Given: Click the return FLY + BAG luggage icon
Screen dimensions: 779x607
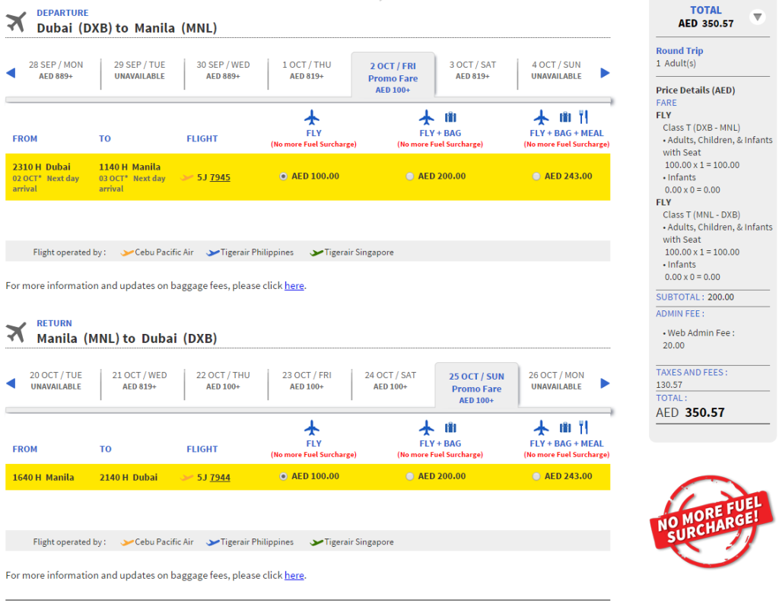Looking at the screenshot, I should 450,427.
